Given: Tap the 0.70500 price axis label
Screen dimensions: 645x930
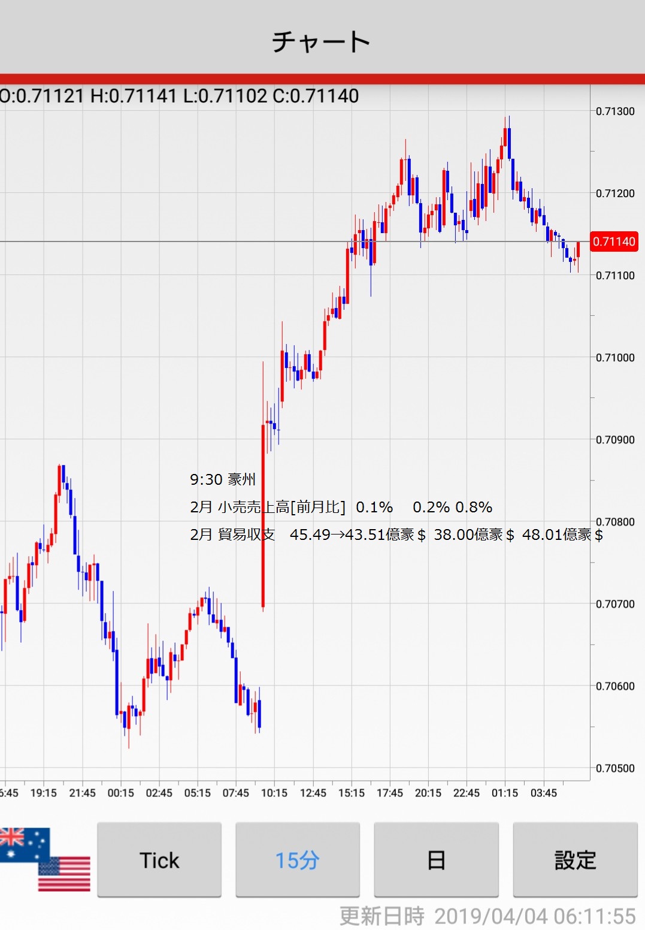Looking at the screenshot, I should (x=615, y=768).
